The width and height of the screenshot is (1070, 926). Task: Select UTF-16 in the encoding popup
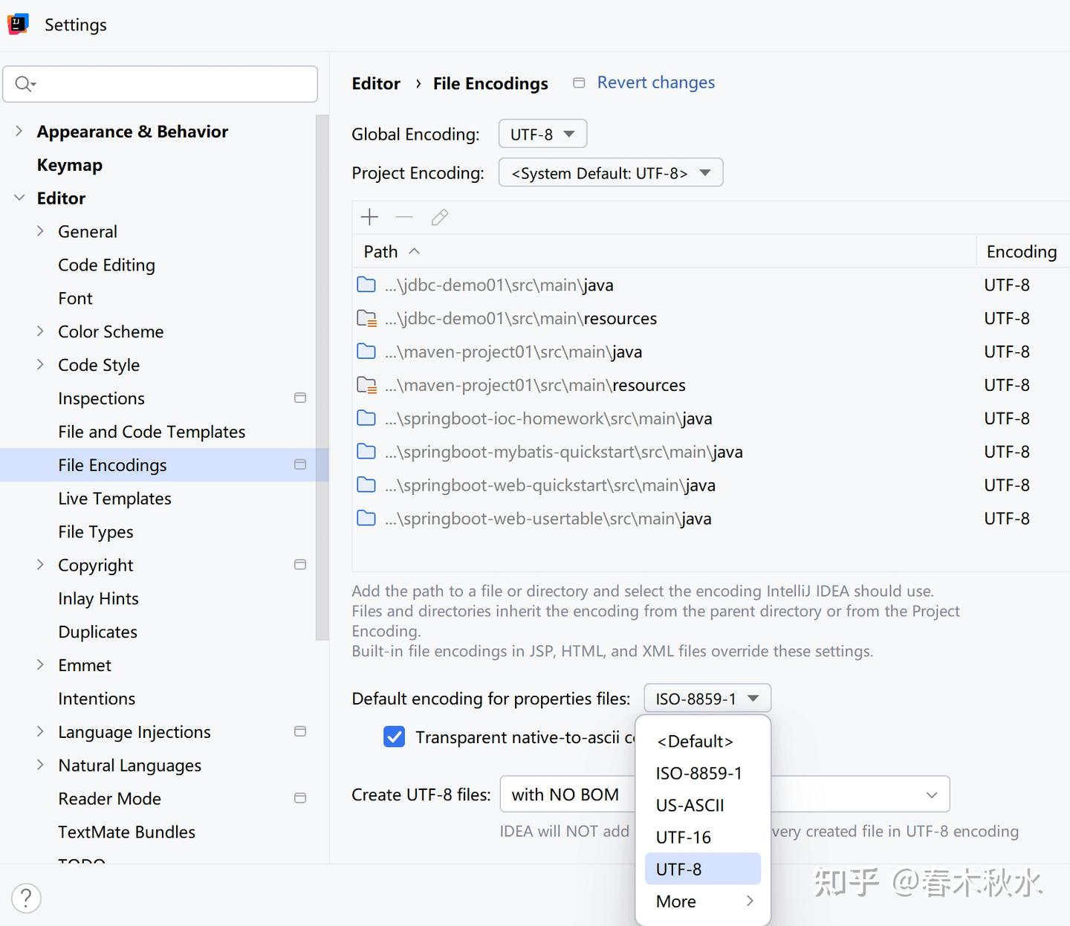[x=703, y=837]
